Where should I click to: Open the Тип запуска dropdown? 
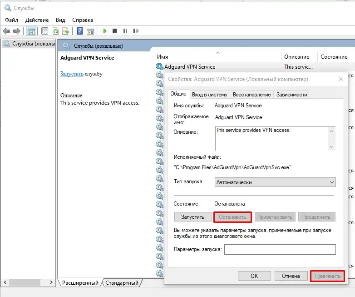(x=275, y=182)
